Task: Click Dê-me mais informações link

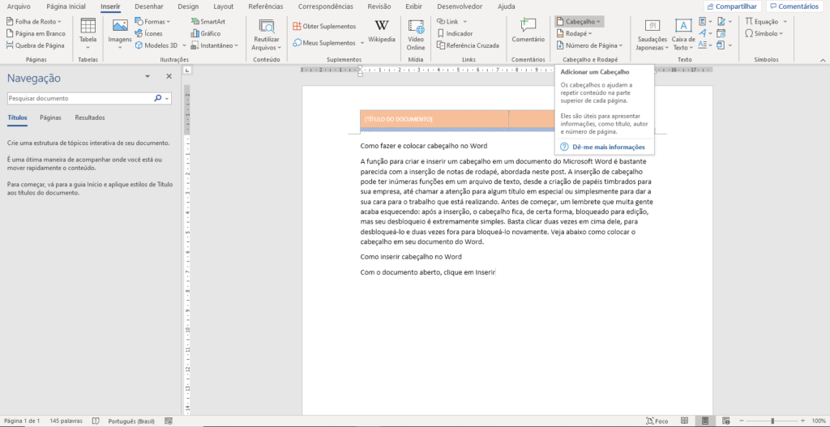Action: pos(608,147)
